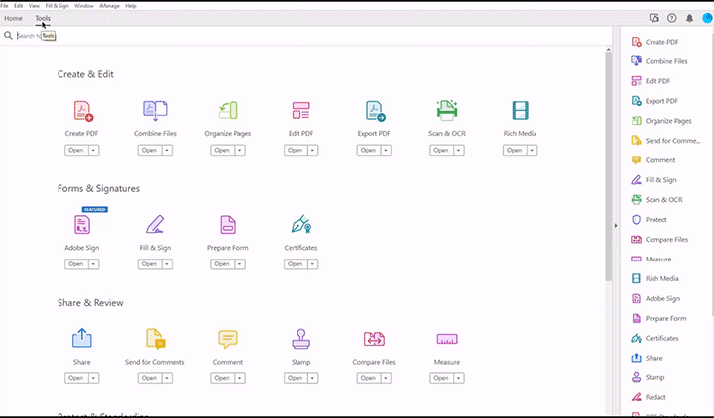Image resolution: width=714 pixels, height=418 pixels.
Task: Click Open button under Export PDF
Action: tap(368, 151)
